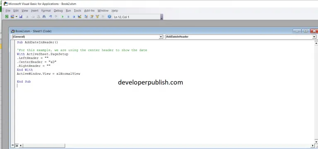
Task: Open the Project Explorer icon
Action: 86,17
